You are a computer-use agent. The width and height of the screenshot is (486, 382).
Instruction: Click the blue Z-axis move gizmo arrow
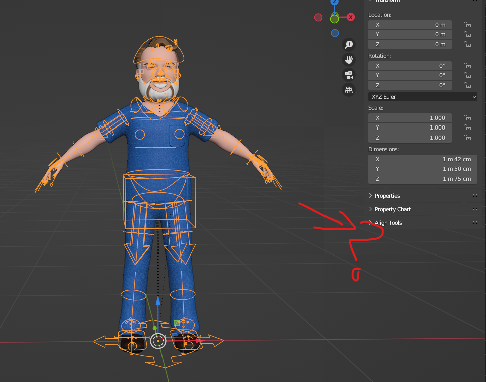pos(158,300)
